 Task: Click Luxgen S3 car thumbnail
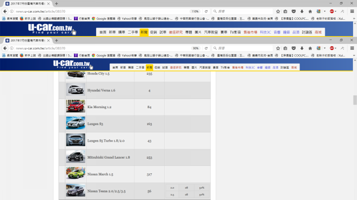click(75, 123)
